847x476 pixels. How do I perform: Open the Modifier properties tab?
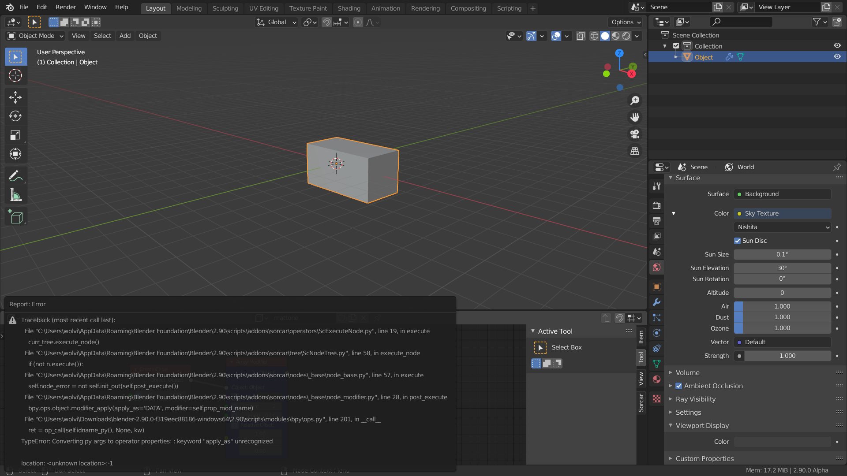656,302
